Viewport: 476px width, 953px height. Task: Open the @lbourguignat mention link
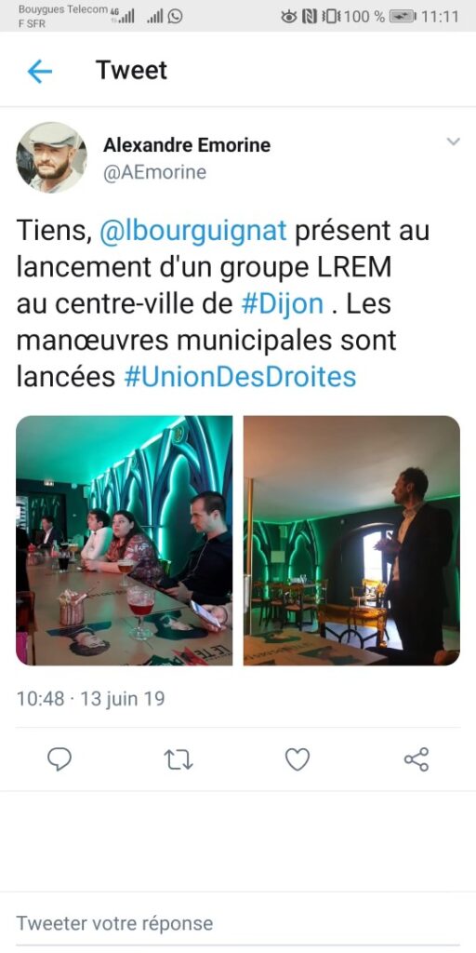coord(192,232)
